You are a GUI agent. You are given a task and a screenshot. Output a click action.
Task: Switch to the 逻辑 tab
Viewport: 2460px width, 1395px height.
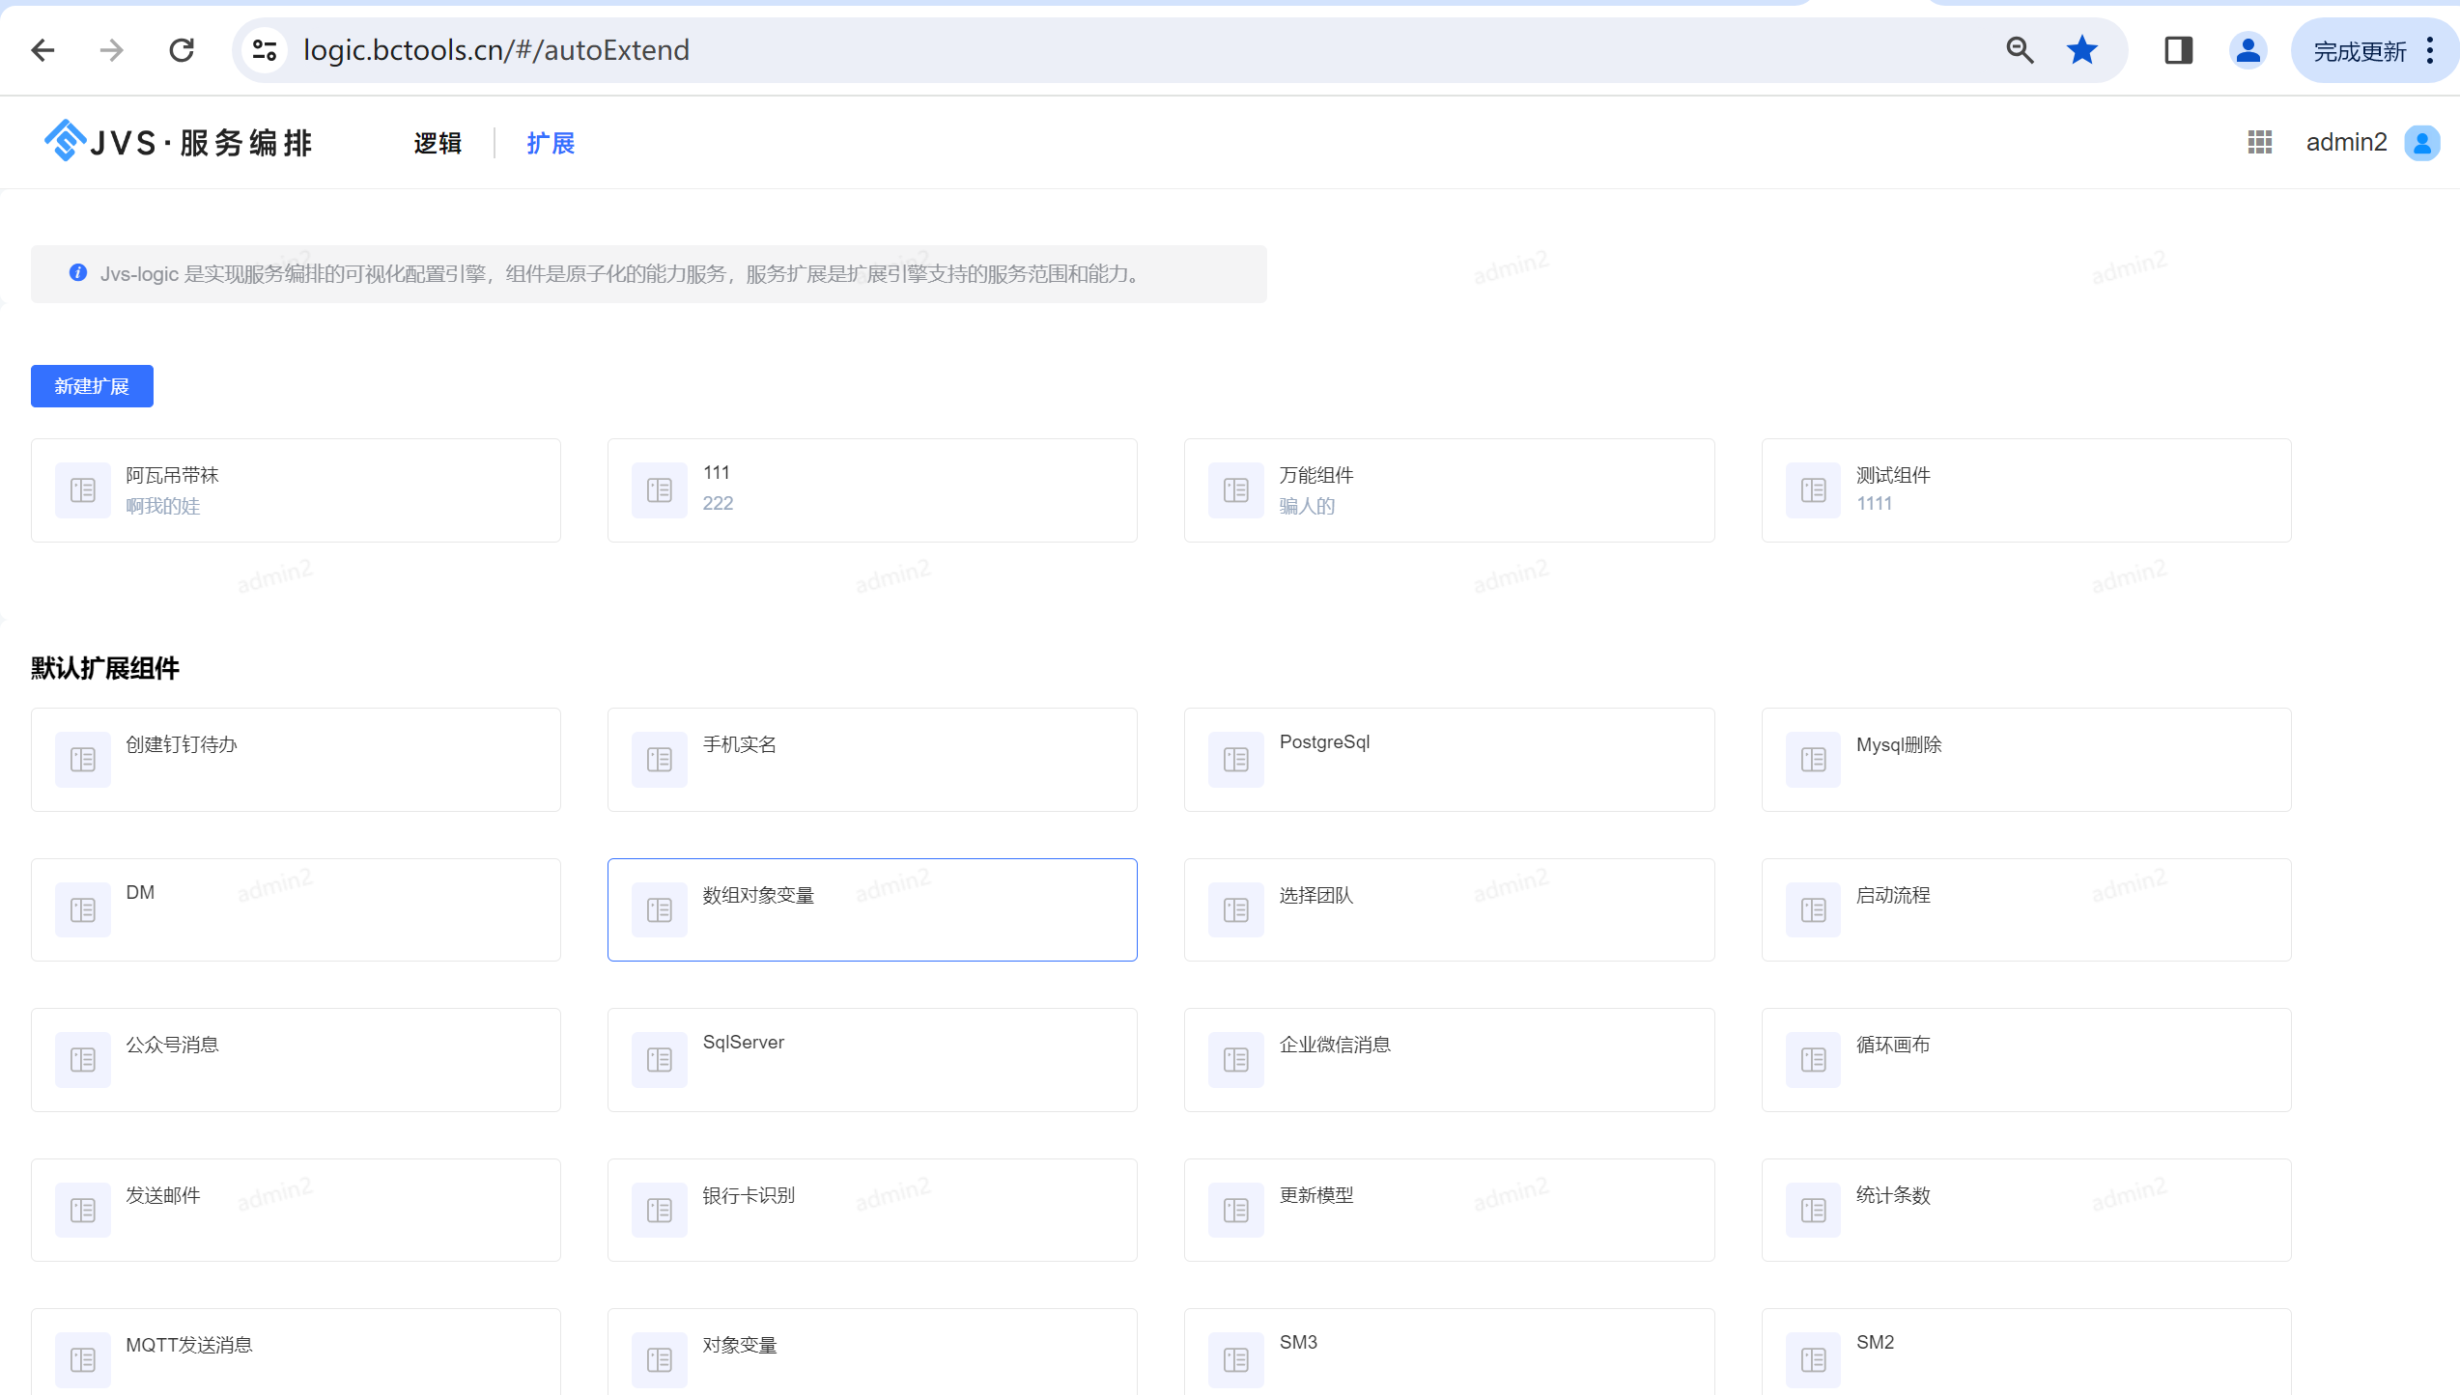tap(438, 143)
